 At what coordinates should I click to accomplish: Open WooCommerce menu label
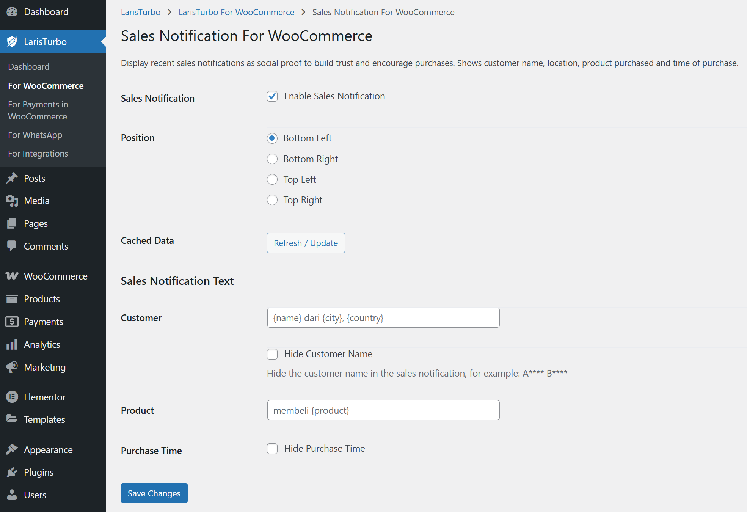(56, 276)
